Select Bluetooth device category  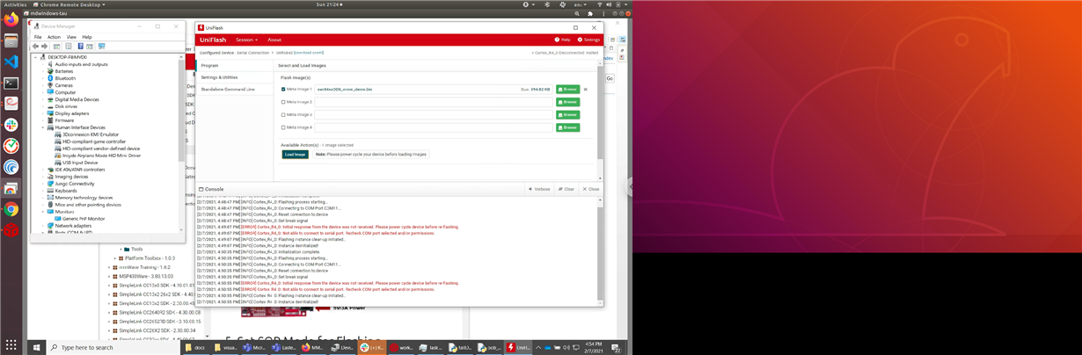(65, 78)
